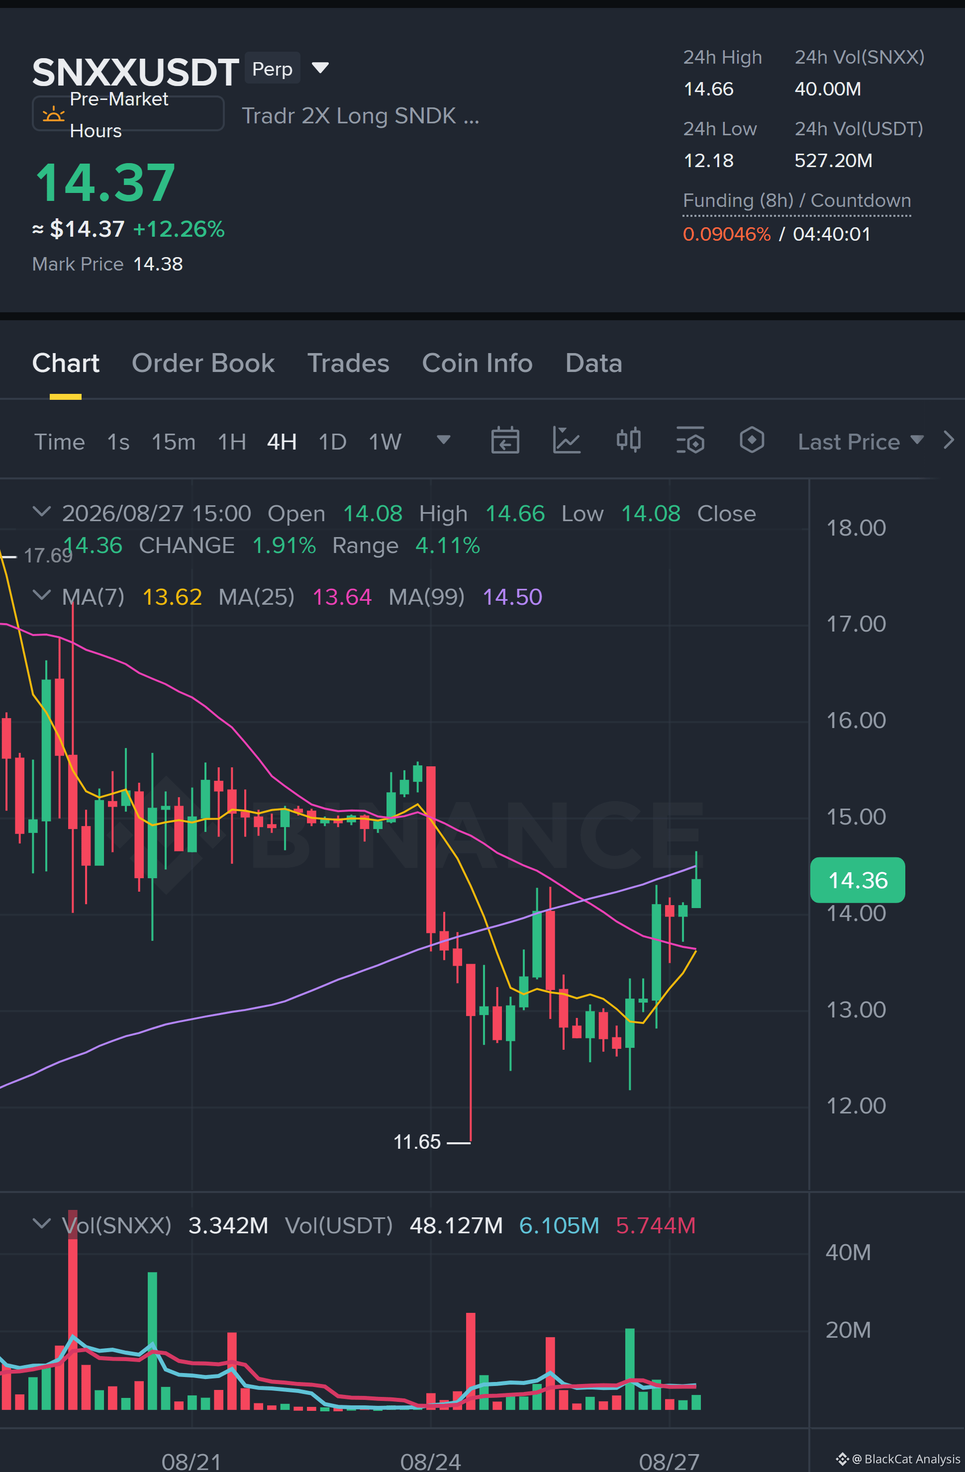Tap the right arrow to show more toolbar
This screenshot has width=965, height=1472.
tap(949, 441)
